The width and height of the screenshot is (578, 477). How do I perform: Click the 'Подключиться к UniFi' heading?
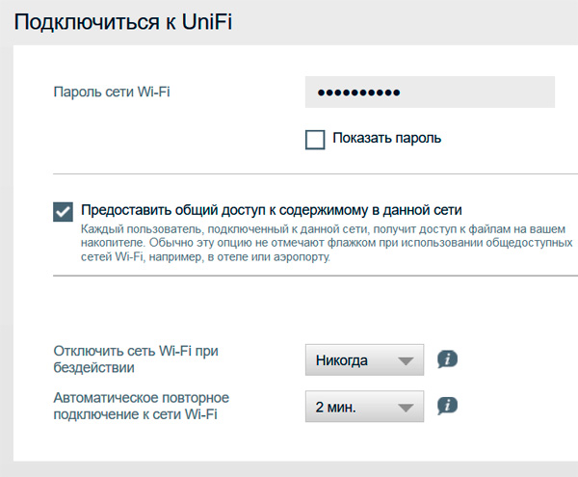click(x=124, y=22)
